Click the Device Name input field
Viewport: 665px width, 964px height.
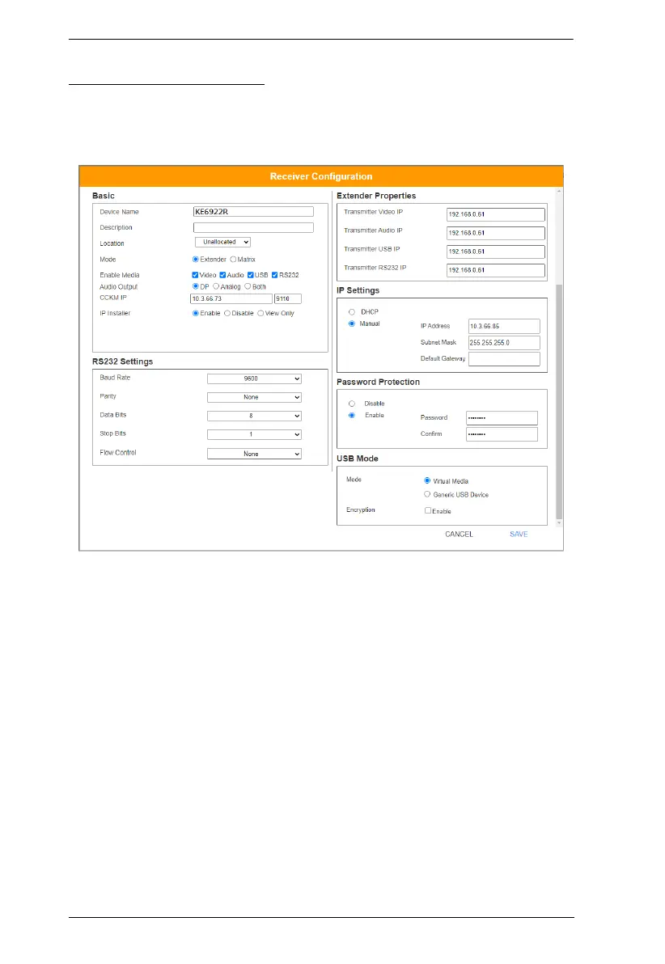click(252, 212)
